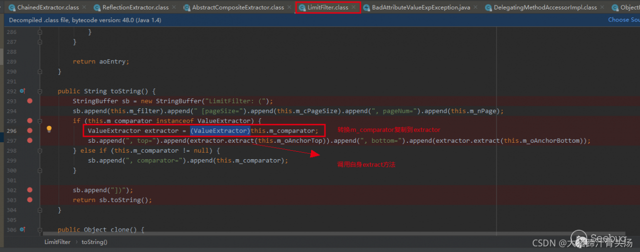Click 'StringBuffer sb' on line 293

(x=101, y=101)
